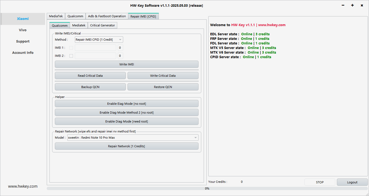Click Write Critical Data
The width and height of the screenshot is (369, 196).
tap(163, 76)
